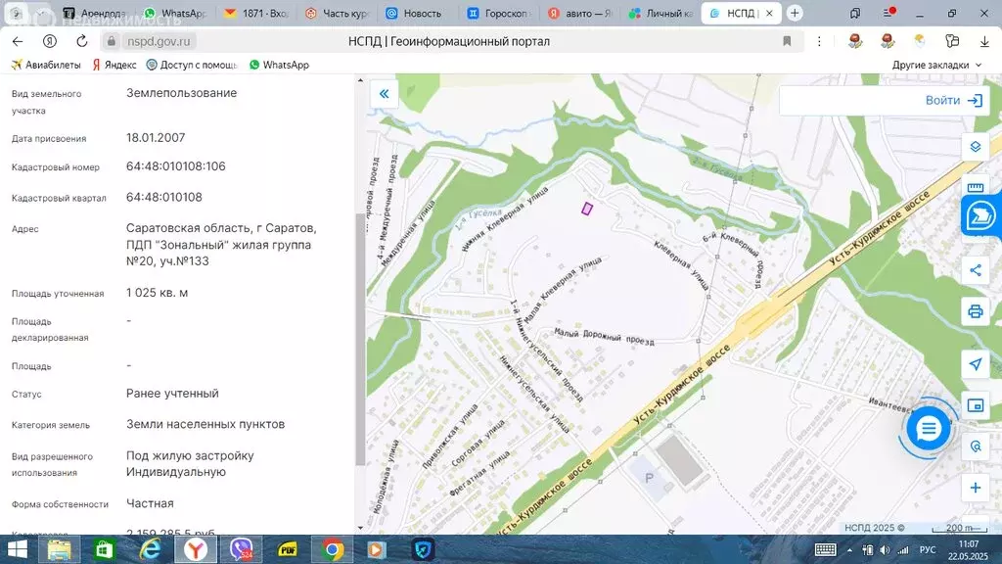
Task: Switch to the Гороскоп tab
Action: pos(498,13)
